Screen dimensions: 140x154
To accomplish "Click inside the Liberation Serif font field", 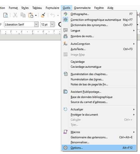I will pos(19,24).
